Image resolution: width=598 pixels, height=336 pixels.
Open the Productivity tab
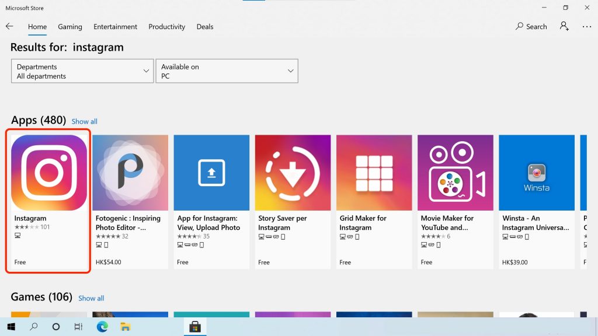(x=166, y=27)
